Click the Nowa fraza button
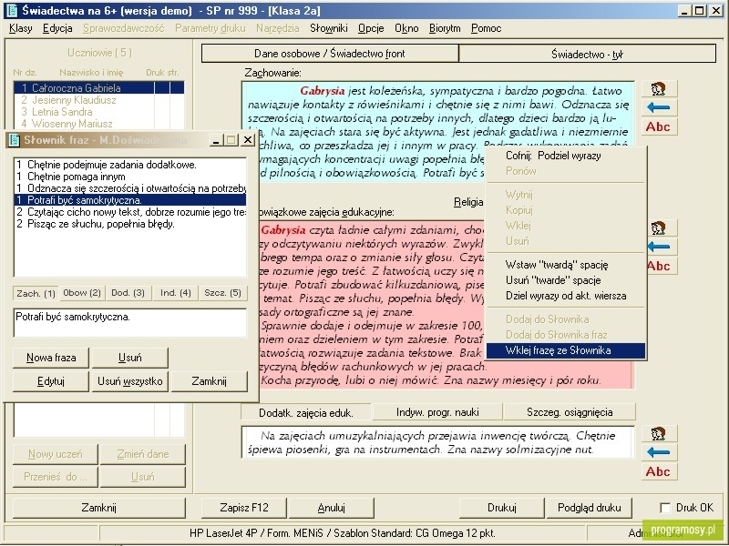 pos(51,358)
